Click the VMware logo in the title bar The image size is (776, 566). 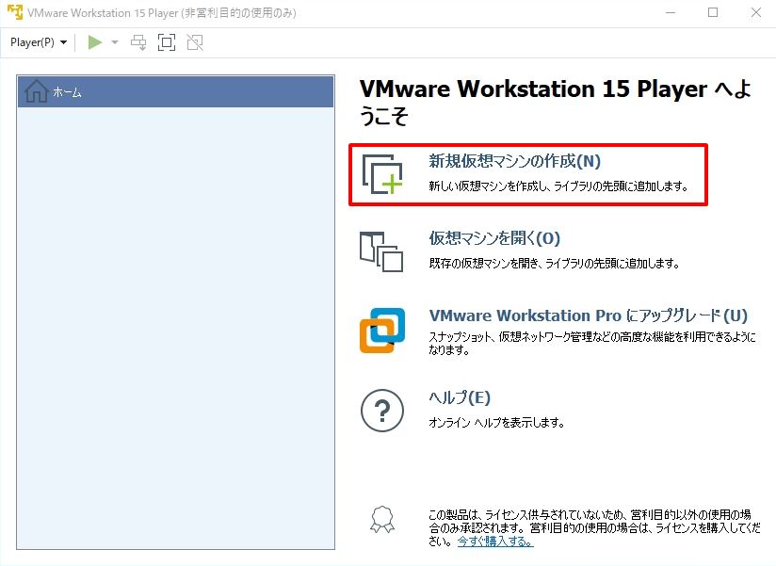15,12
